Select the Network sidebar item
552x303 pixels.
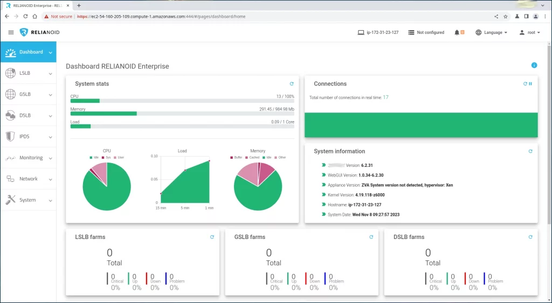click(28, 179)
